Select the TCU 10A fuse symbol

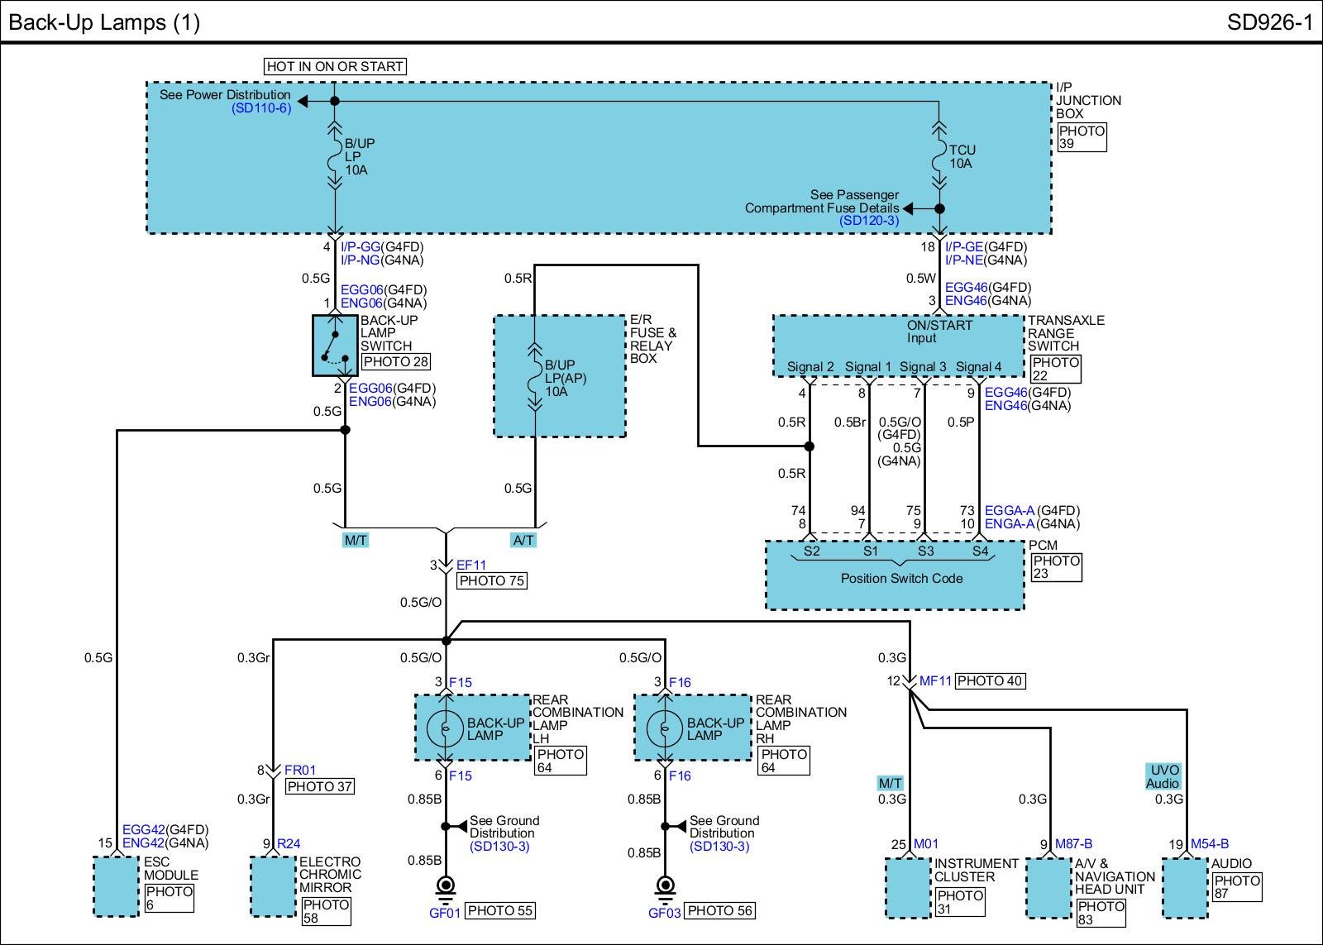[x=939, y=156]
